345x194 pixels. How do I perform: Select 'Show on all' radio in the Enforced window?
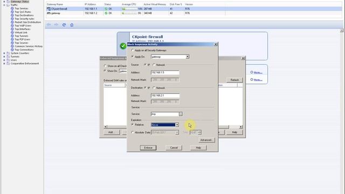coord(105,66)
